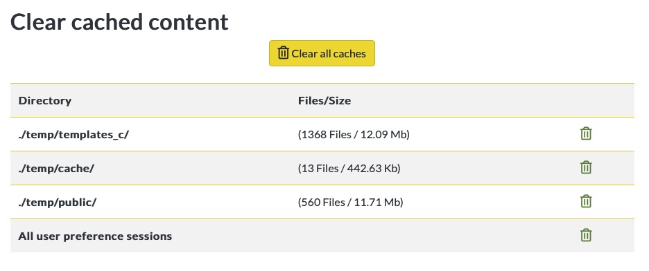Click the ./temp/cache/ directory name
Image resolution: width=649 pixels, height=271 pixels.
pos(56,168)
